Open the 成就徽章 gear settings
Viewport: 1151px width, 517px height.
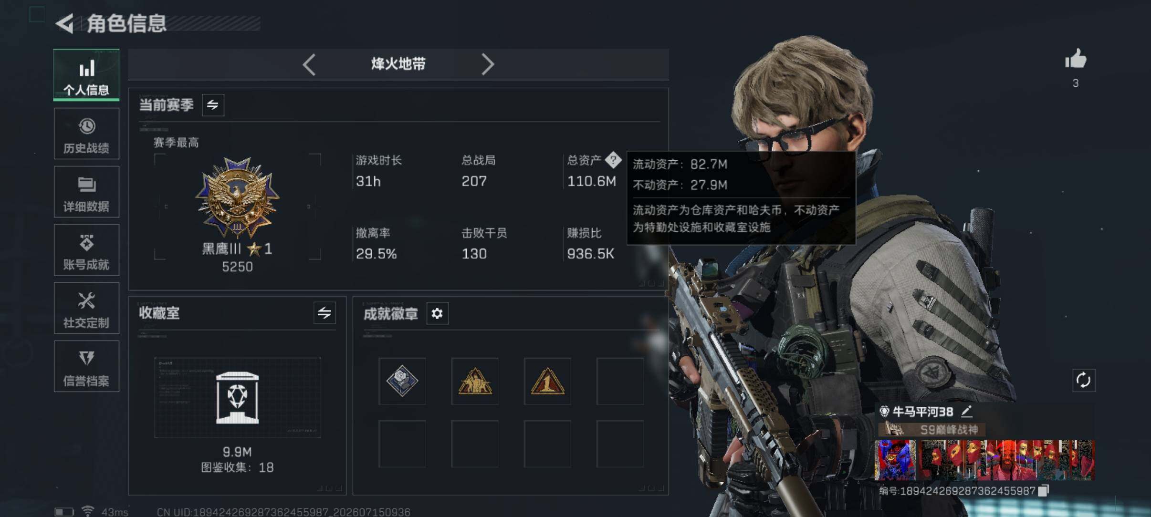(x=437, y=313)
